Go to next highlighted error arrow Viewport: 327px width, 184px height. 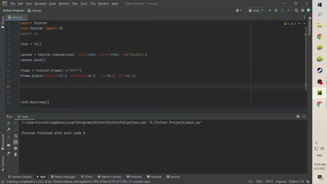pos(305,24)
